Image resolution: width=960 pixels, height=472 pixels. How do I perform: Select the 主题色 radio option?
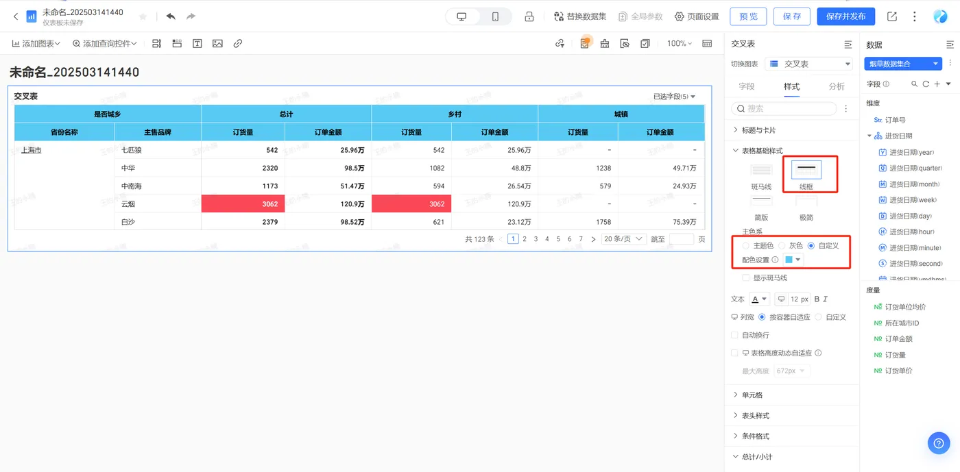(x=745, y=245)
